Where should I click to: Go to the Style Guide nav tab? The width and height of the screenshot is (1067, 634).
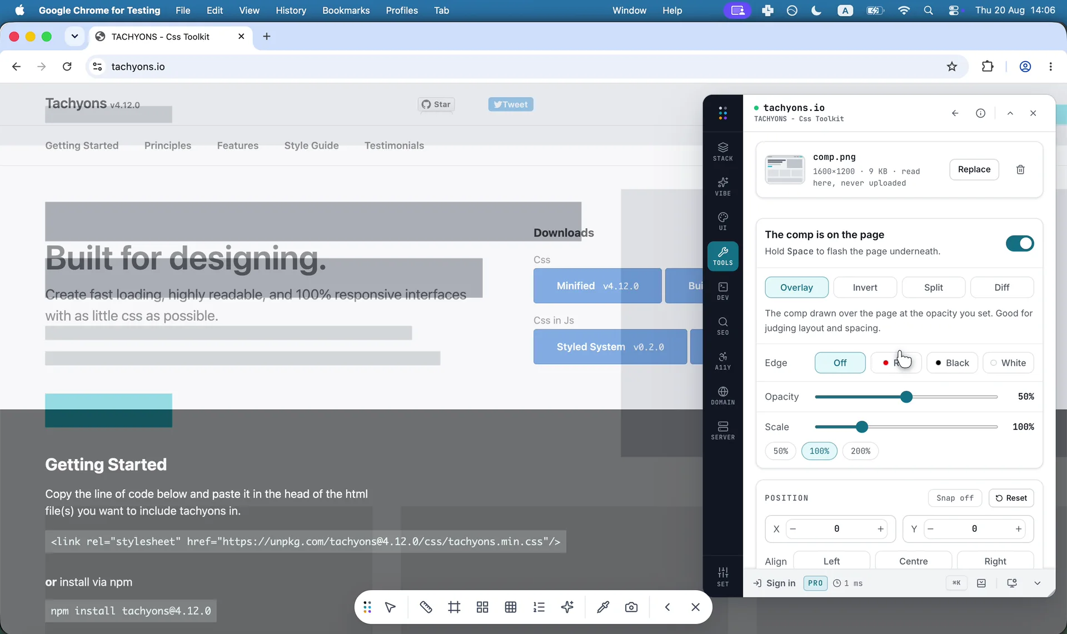tap(311, 145)
